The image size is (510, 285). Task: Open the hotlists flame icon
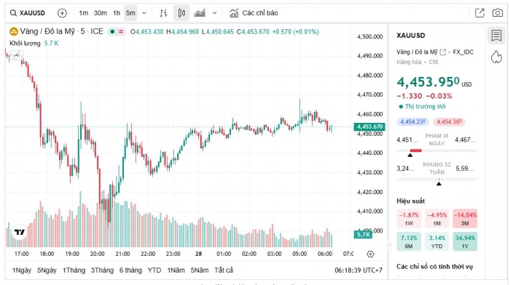pos(496,57)
